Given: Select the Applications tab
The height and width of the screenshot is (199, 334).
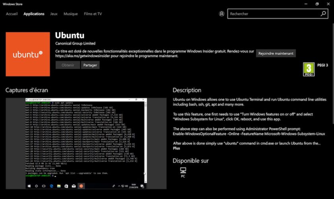Looking at the screenshot, I should point(34,14).
